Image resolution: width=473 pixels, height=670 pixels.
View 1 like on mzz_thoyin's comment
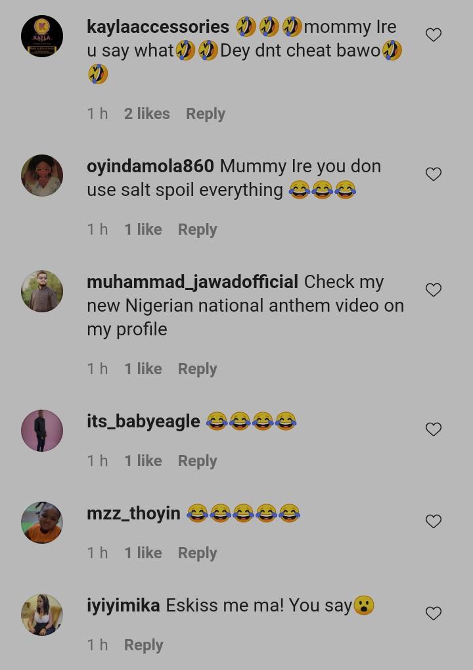coord(143,553)
